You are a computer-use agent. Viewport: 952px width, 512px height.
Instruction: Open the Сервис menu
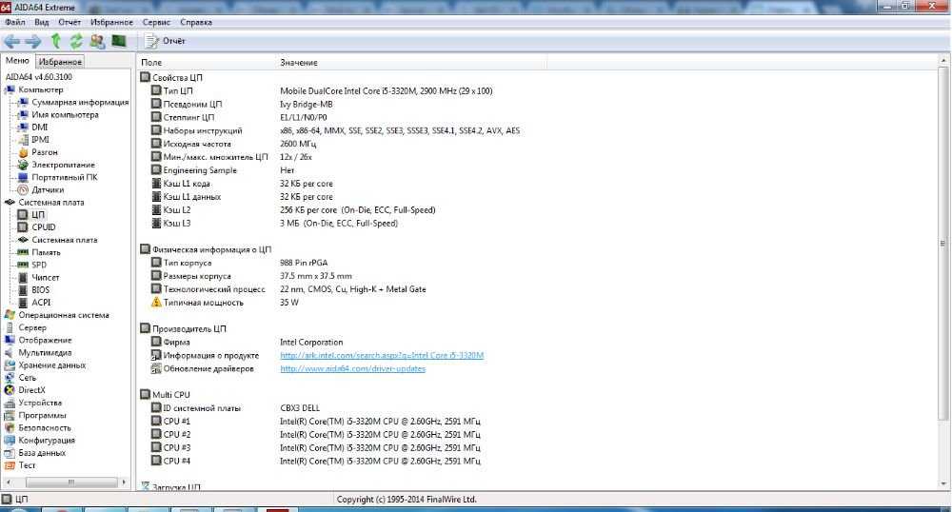click(156, 22)
